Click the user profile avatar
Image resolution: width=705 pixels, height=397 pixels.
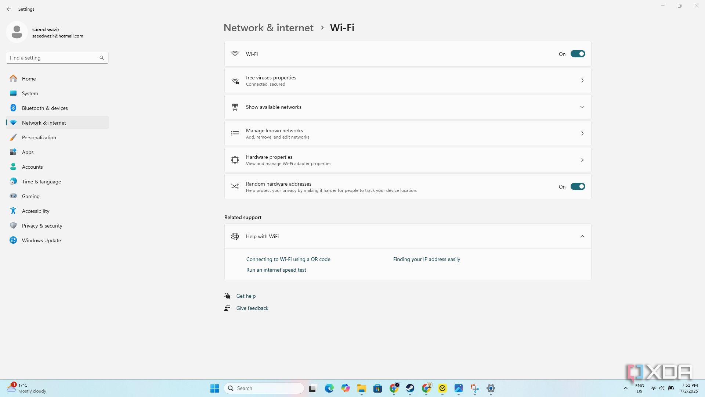click(x=17, y=32)
